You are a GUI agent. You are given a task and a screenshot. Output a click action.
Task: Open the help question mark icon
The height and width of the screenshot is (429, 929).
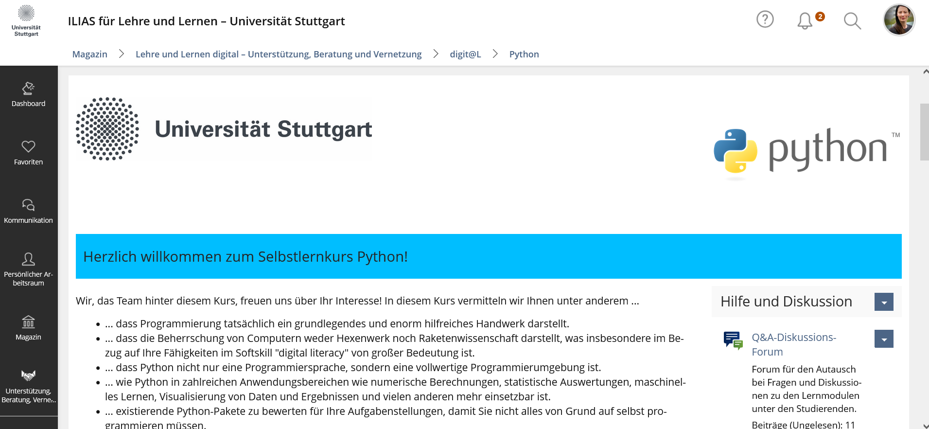click(x=765, y=19)
